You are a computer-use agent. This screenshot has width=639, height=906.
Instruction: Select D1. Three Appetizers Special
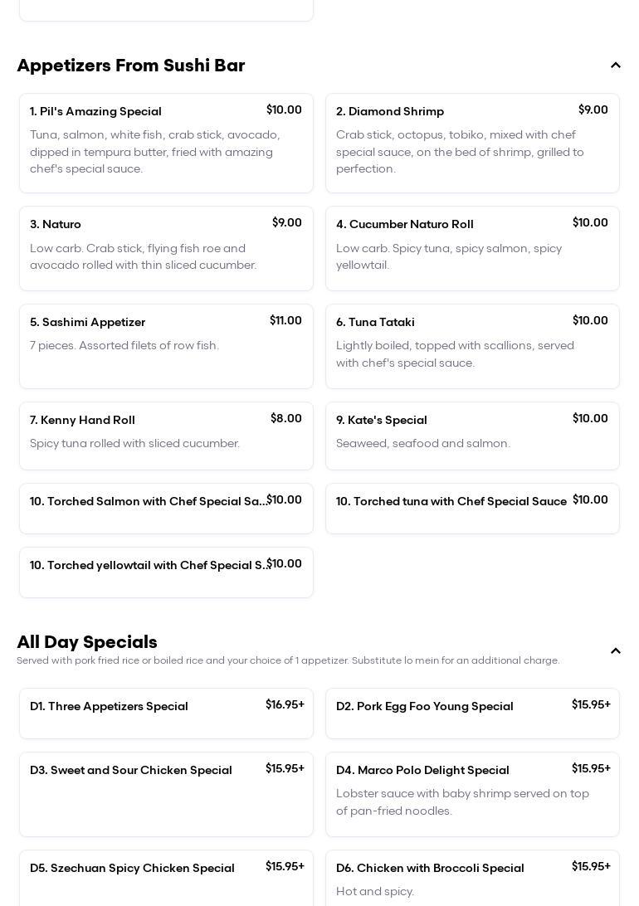(x=166, y=713)
